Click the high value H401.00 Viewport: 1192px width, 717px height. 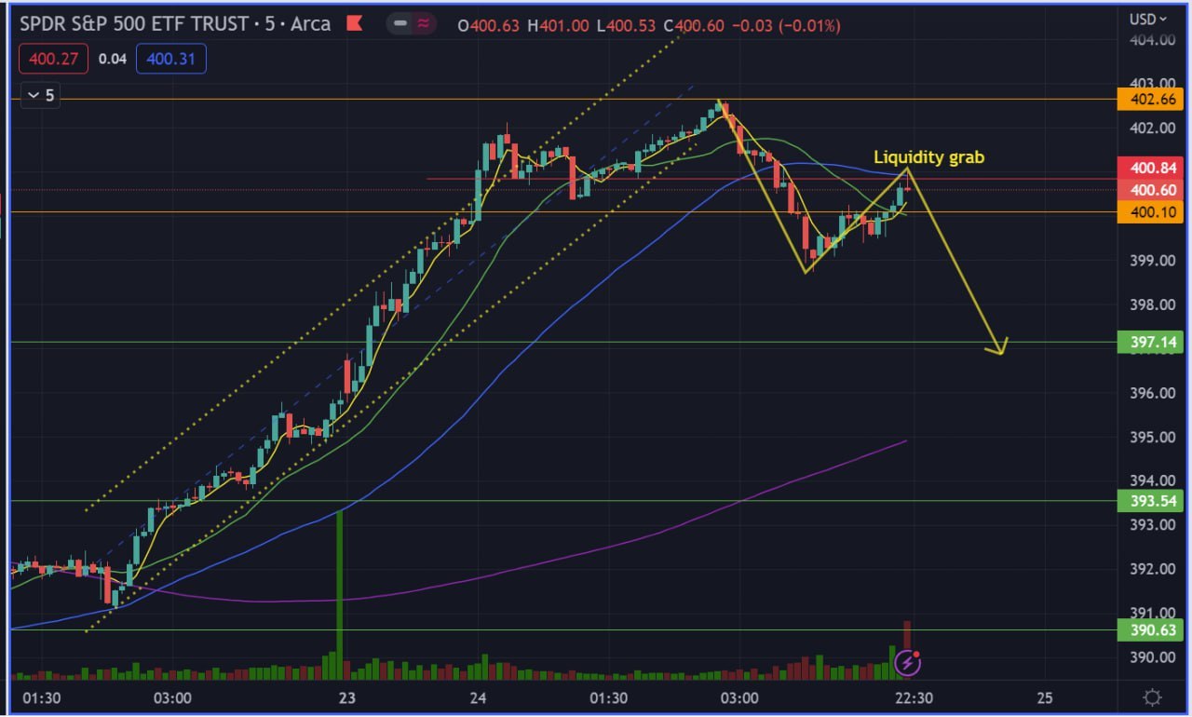[x=558, y=26]
